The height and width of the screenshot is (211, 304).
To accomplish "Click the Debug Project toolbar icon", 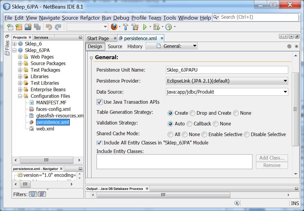I will pos(157,27).
